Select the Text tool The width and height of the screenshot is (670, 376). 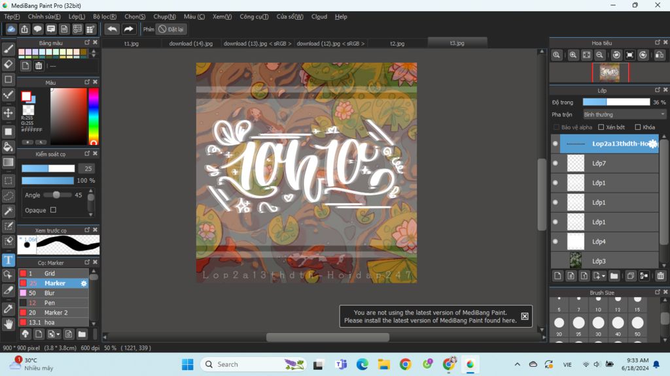coord(8,260)
